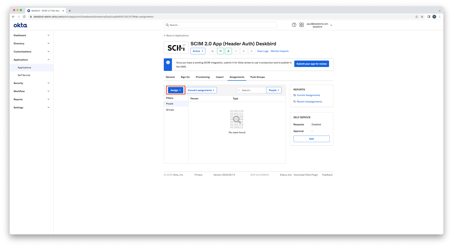453x247 pixels.
Task: Click the green handshake icon under app title
Action: click(x=221, y=51)
